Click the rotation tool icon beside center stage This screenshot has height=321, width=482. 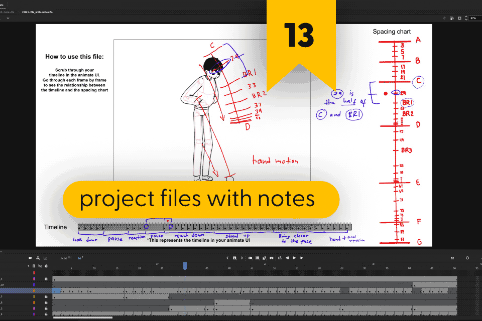(x=451, y=19)
